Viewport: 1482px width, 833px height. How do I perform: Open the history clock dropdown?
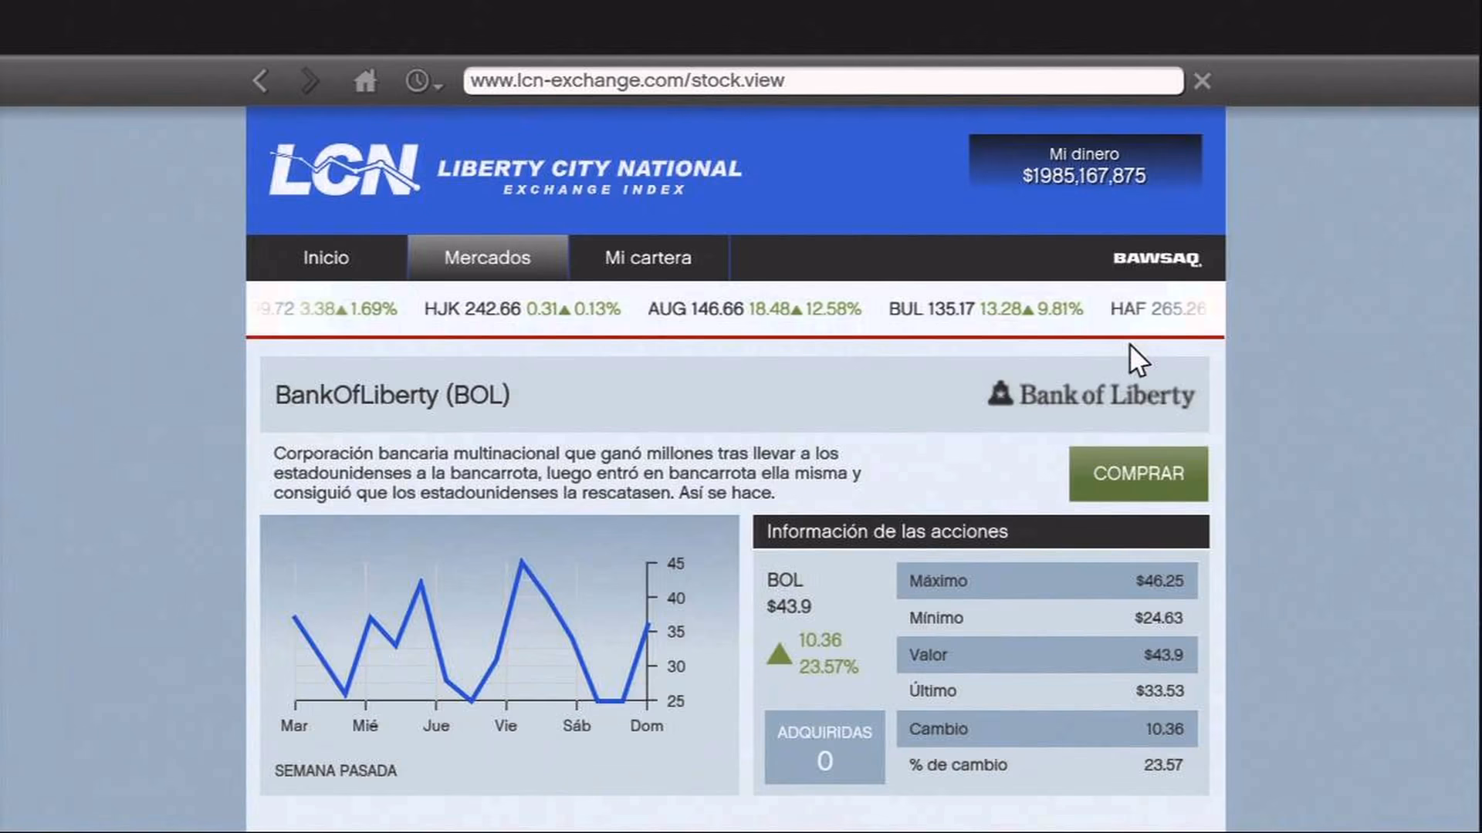pos(424,80)
